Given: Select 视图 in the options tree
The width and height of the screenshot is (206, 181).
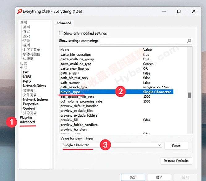Looking at the screenshot, I should click(27, 45).
